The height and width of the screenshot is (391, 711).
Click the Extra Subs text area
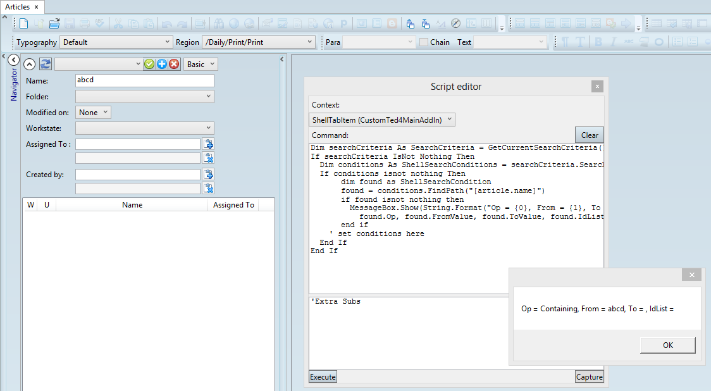[409, 333]
